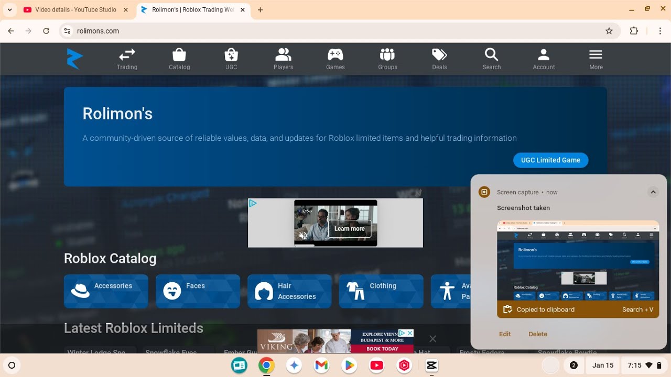This screenshot has height=377, width=671.
Task: Click the screenshot thumbnail preview
Action: coord(578,262)
